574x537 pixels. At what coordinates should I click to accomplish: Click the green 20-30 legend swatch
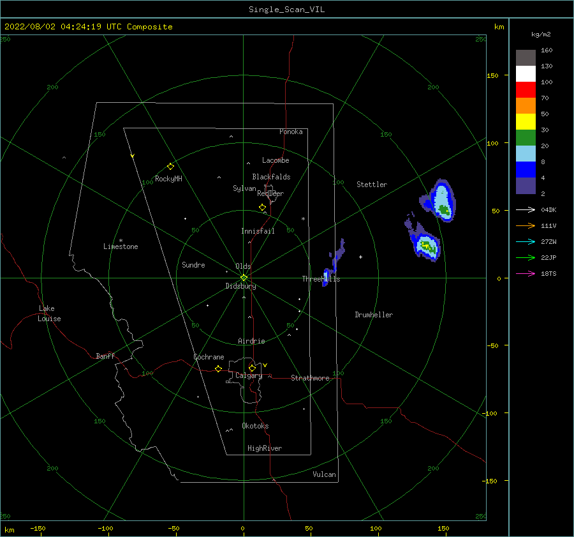(x=526, y=137)
